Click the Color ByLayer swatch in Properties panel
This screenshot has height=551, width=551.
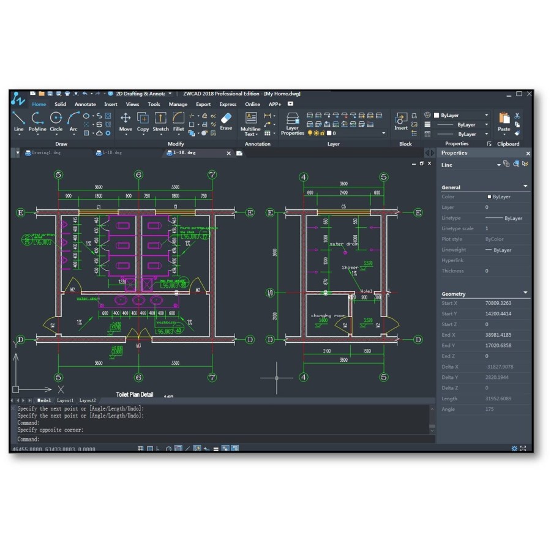tap(489, 197)
